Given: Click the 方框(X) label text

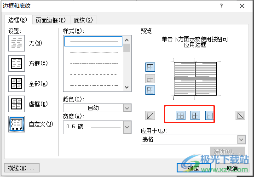Looking at the screenshot, I should [x=38, y=63].
